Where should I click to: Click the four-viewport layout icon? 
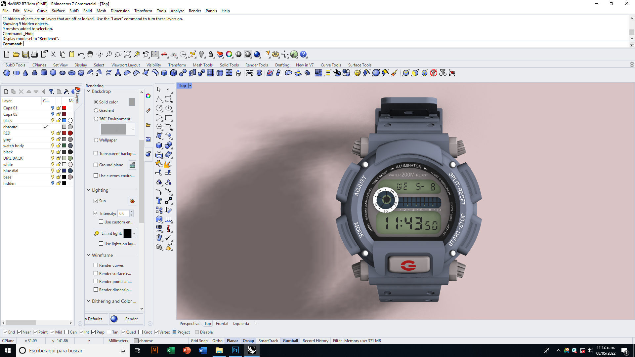pos(155,55)
